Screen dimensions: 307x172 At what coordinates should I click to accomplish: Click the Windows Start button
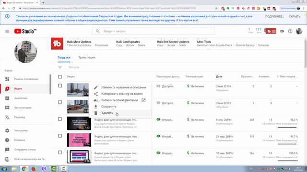pos(4,169)
